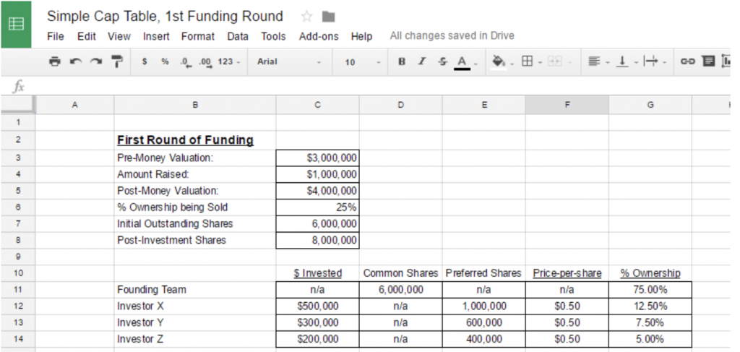Undo the last action
The width and height of the screenshot is (740, 352).
pyautogui.click(x=75, y=62)
